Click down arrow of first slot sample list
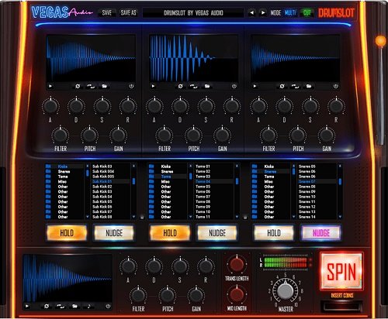 (x=133, y=217)
